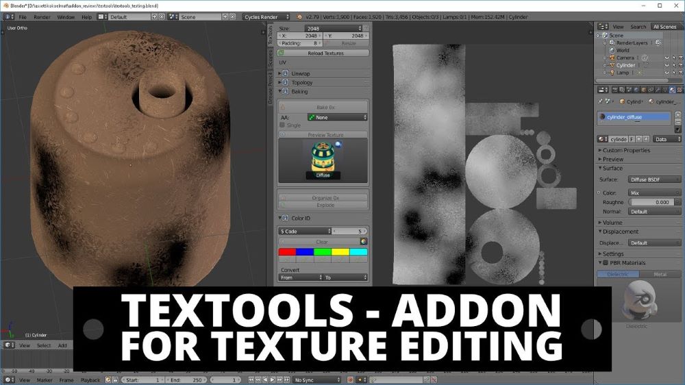Screen dimensions: 685x385
Task: Open the Window menu
Action: tap(66, 17)
